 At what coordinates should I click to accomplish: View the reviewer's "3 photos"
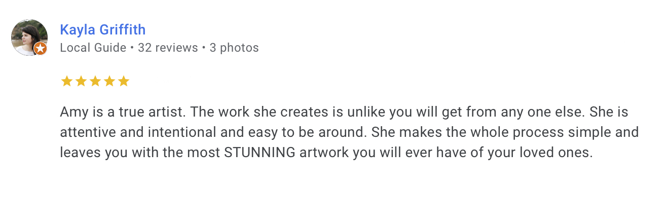[234, 48]
